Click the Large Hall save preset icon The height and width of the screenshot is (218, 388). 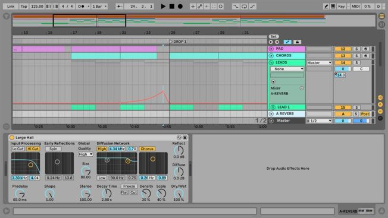(x=185, y=138)
